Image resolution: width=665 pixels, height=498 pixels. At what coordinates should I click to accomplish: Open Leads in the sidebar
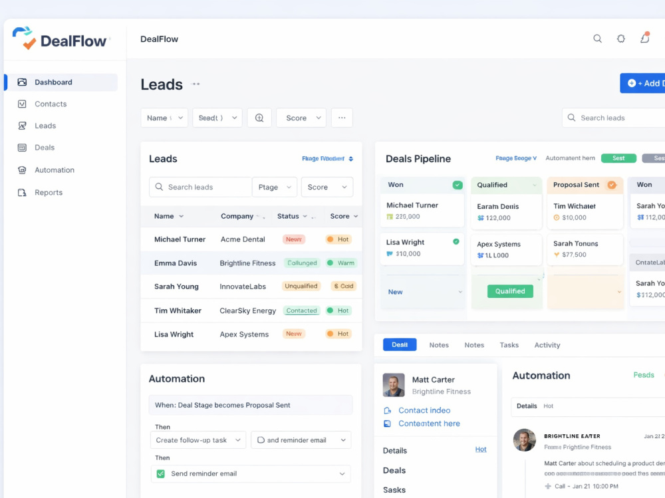[x=45, y=126]
